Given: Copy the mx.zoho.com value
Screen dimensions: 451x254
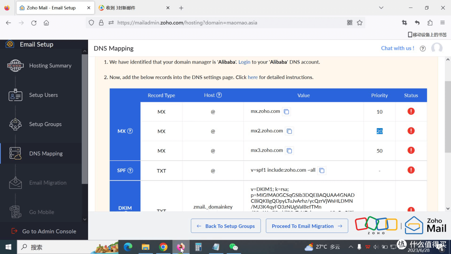Looking at the screenshot, I should (x=286, y=112).
